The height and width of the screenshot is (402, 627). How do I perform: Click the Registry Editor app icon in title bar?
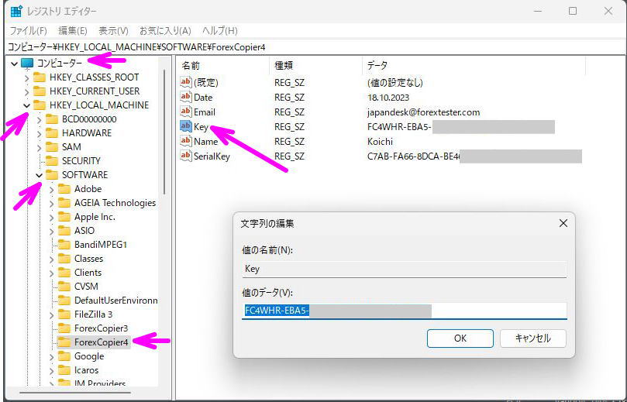click(x=16, y=12)
